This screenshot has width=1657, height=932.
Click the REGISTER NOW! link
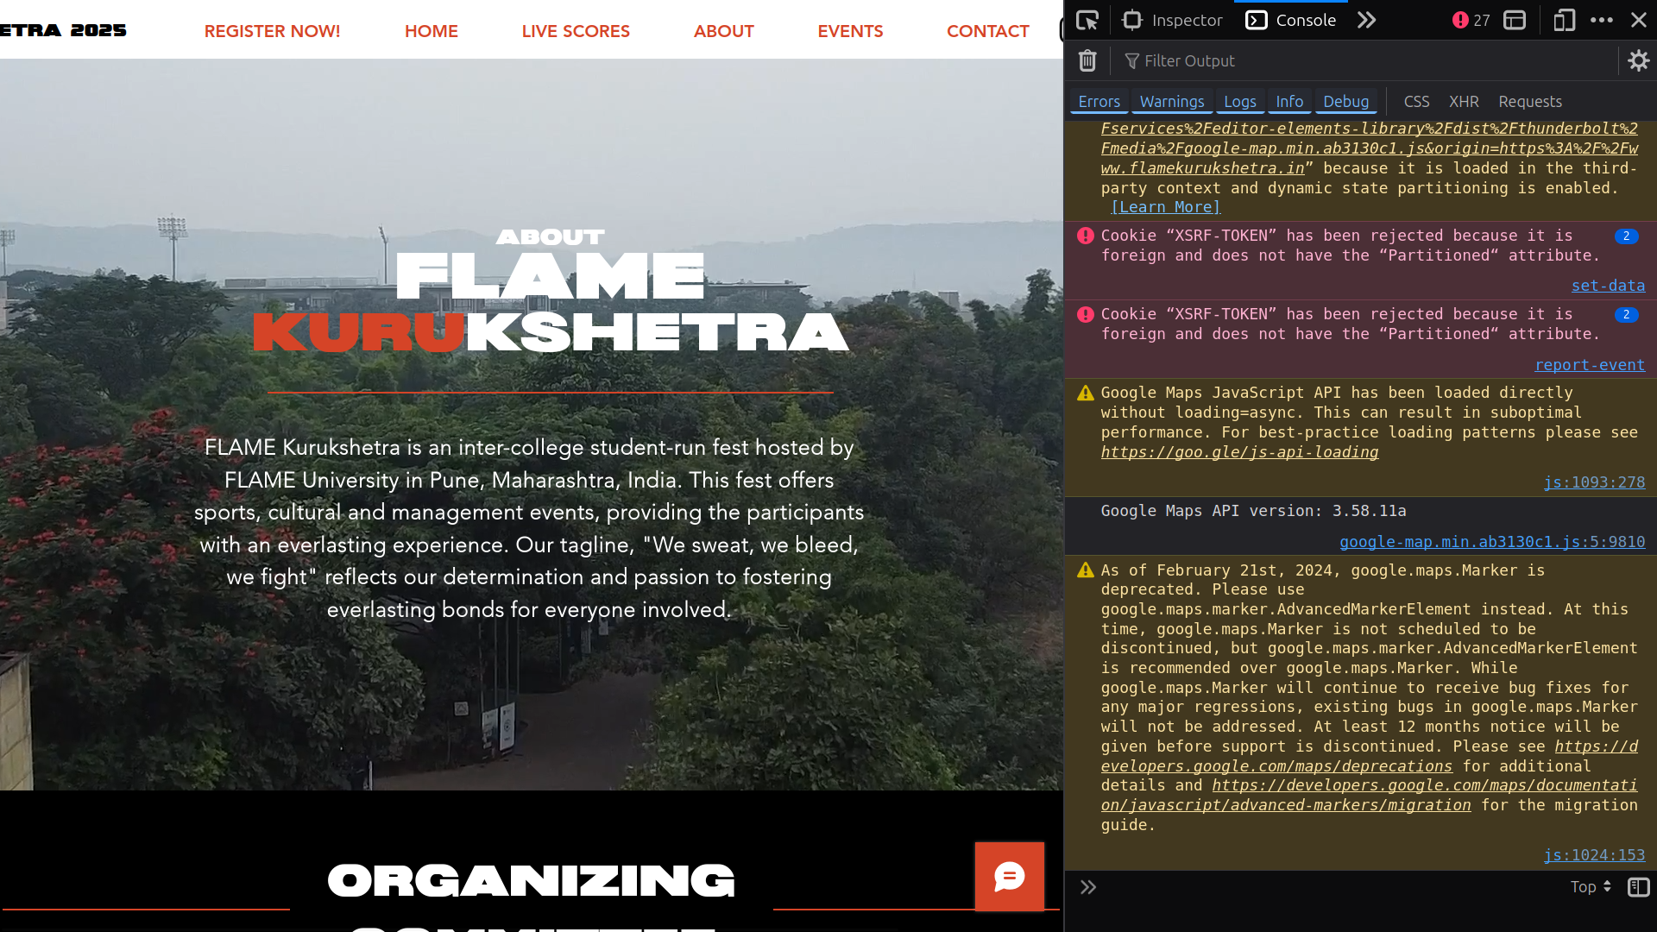pos(272,31)
